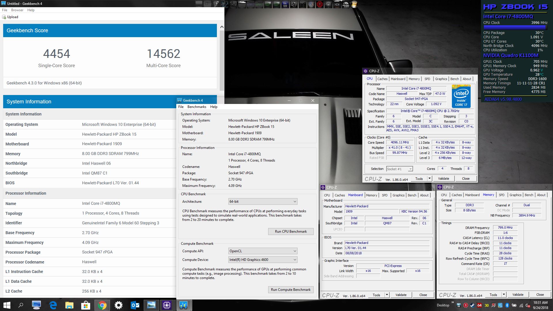This screenshot has width=553, height=311.
Task: Click scroll-up arrow in Geekbench results
Action: (x=222, y=27)
